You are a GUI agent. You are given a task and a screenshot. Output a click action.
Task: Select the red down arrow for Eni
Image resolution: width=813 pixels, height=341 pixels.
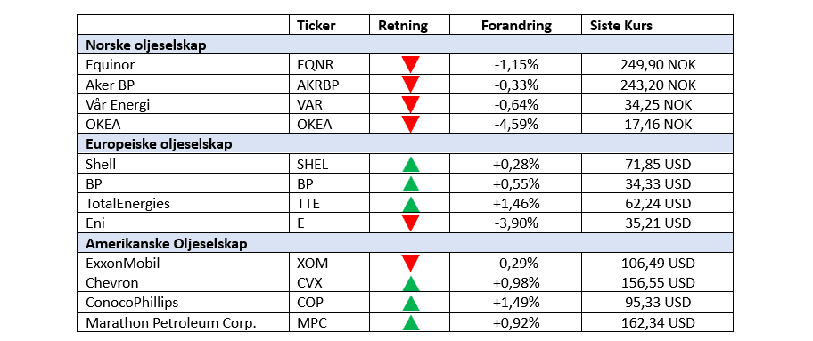tap(410, 223)
